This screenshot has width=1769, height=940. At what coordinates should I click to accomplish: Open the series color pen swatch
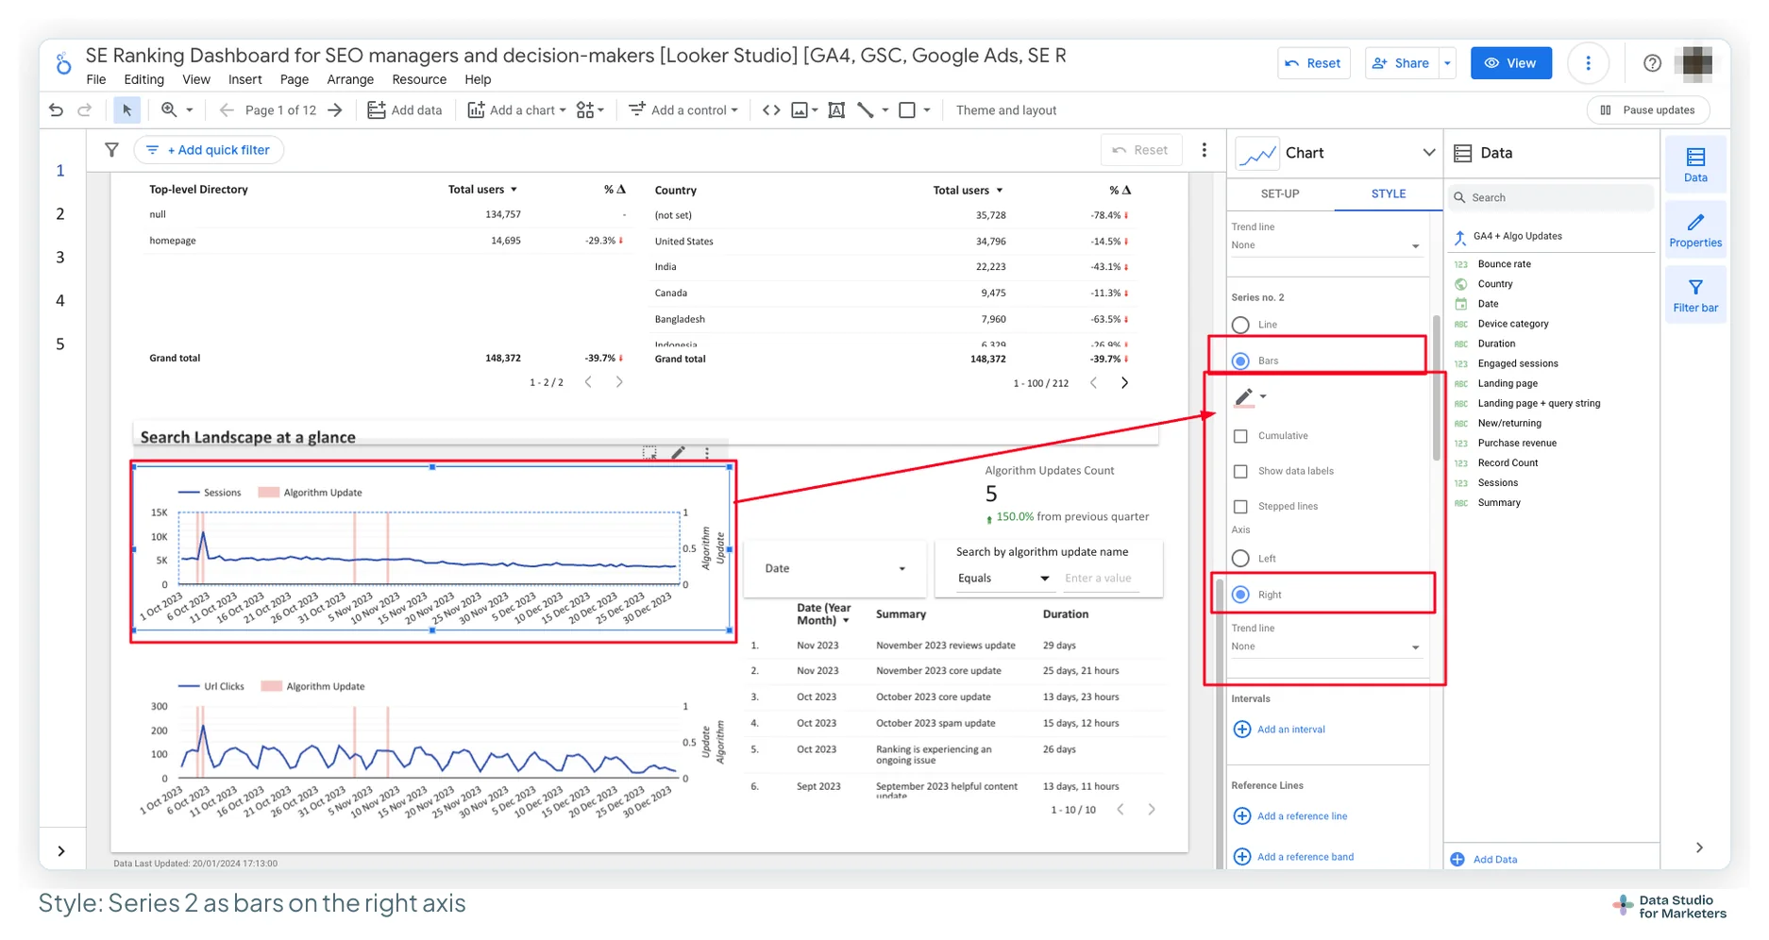(1250, 397)
